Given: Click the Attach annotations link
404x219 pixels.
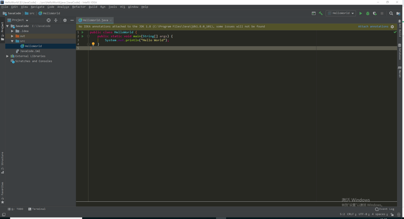Looking at the screenshot, I should (x=373, y=27).
